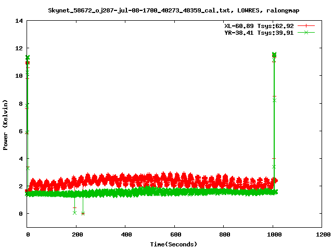
Task: Click the Time(Seconds) x-axis label
Action: coord(173,244)
